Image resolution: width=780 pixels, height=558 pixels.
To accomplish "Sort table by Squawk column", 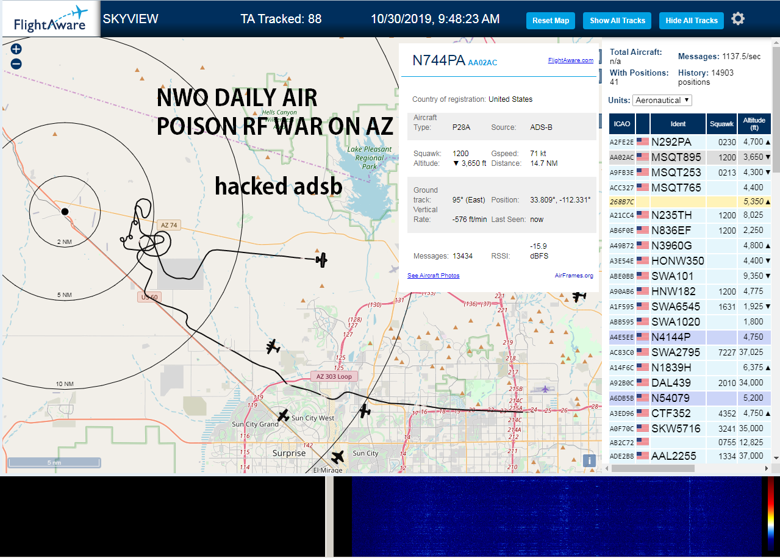I will click(722, 124).
